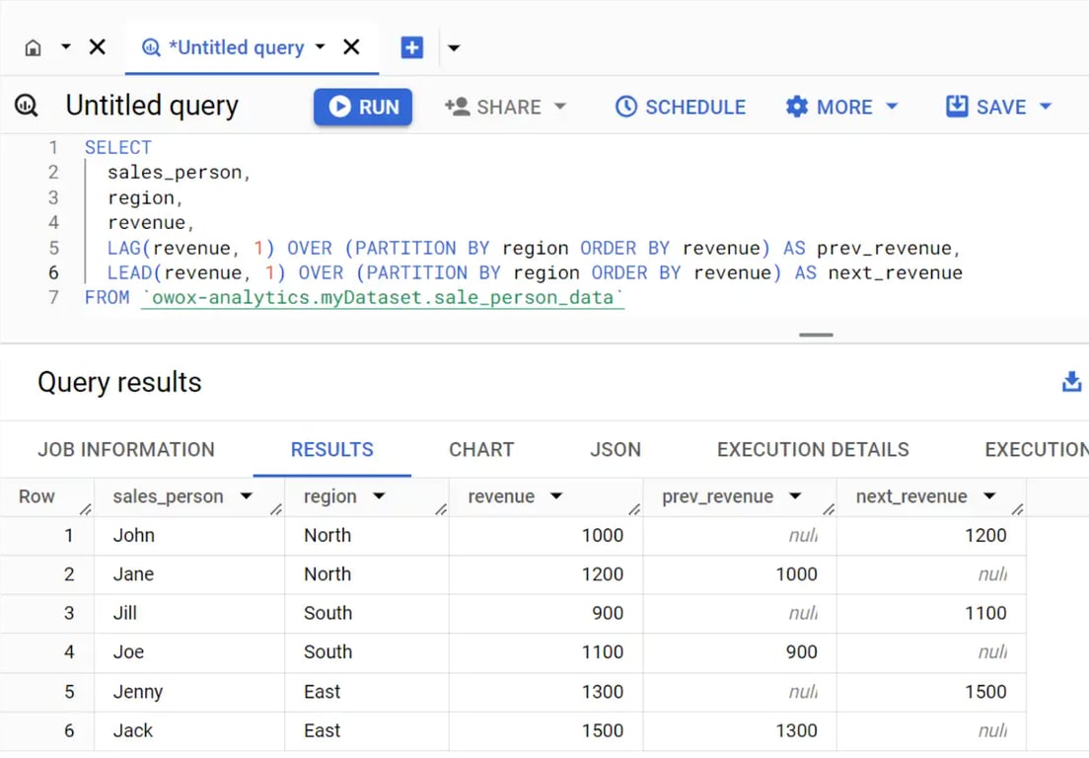Schedule the query
This screenshot has height=758, width=1089.
681,107
